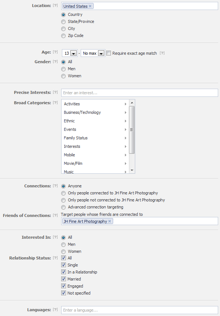Click help icon next to Connections

pyautogui.click(x=55, y=186)
